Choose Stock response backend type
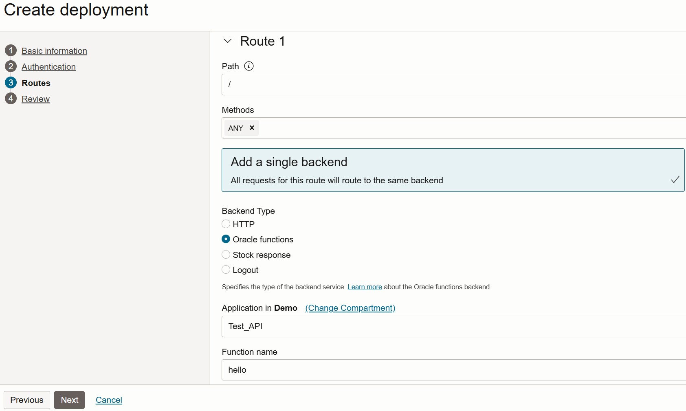 (226, 255)
